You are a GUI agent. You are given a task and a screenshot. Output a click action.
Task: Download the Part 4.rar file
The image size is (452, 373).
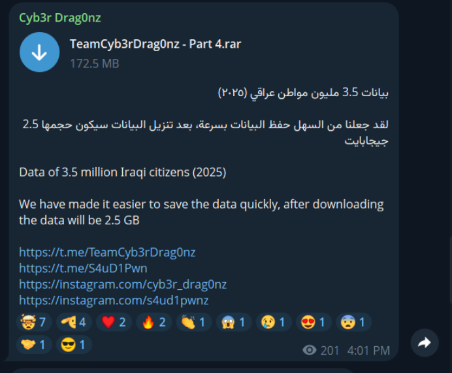tap(39, 52)
